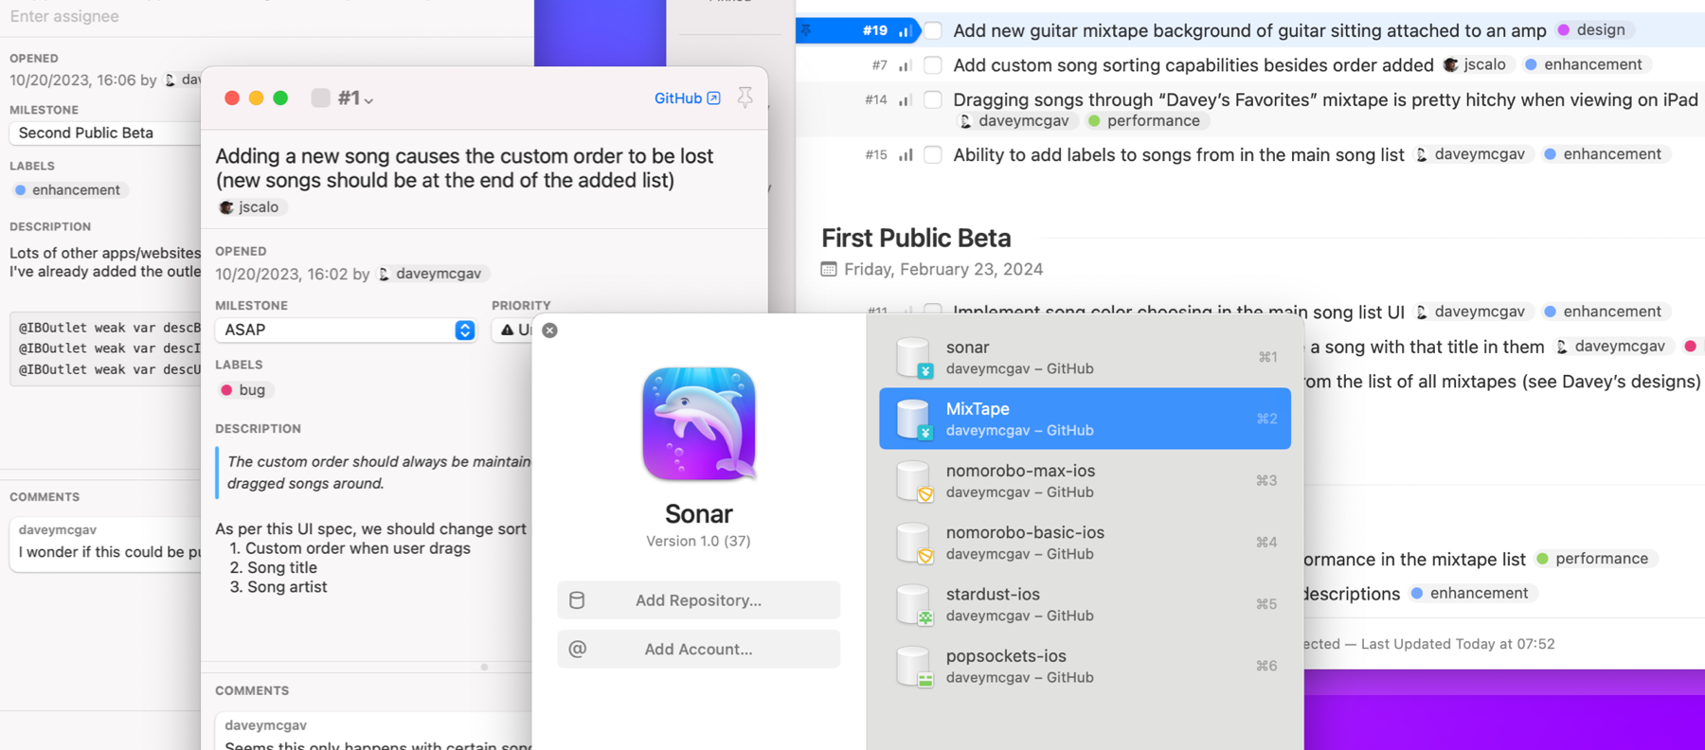Select the popsockets-ios repository

pyautogui.click(x=1085, y=666)
